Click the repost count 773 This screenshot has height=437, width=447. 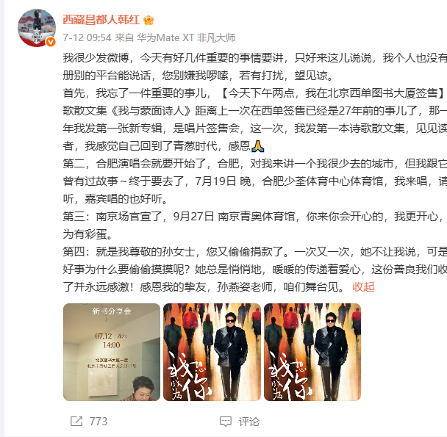click(x=99, y=422)
